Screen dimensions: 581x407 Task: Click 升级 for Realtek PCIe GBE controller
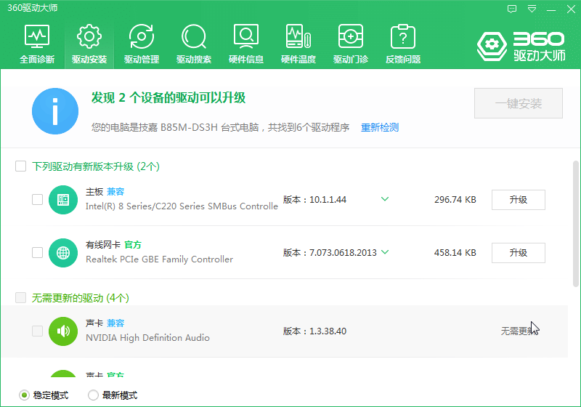tap(518, 252)
